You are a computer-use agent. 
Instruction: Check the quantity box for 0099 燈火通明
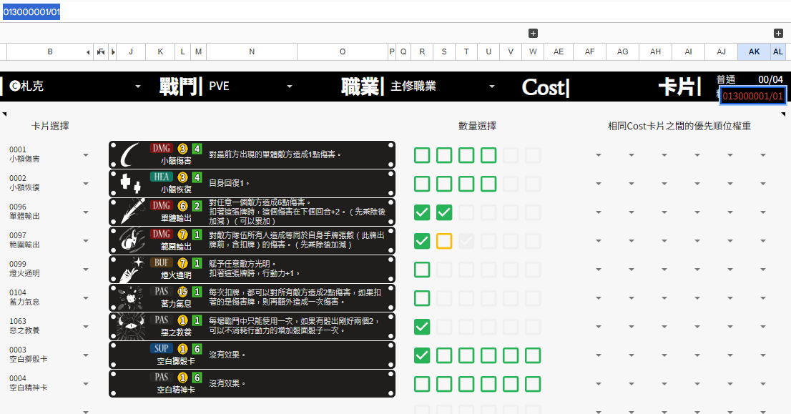422,270
